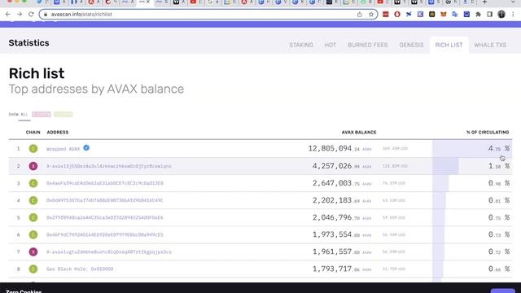Select the Show All filter

tap(18, 114)
